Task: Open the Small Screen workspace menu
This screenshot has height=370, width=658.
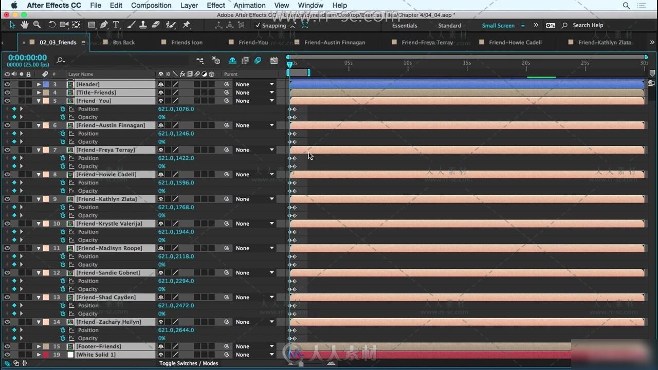Action: coord(523,25)
